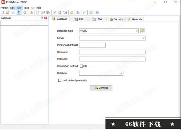This screenshot has width=181, height=130.
Task: Pin the Database side panel
Action: 42,18
